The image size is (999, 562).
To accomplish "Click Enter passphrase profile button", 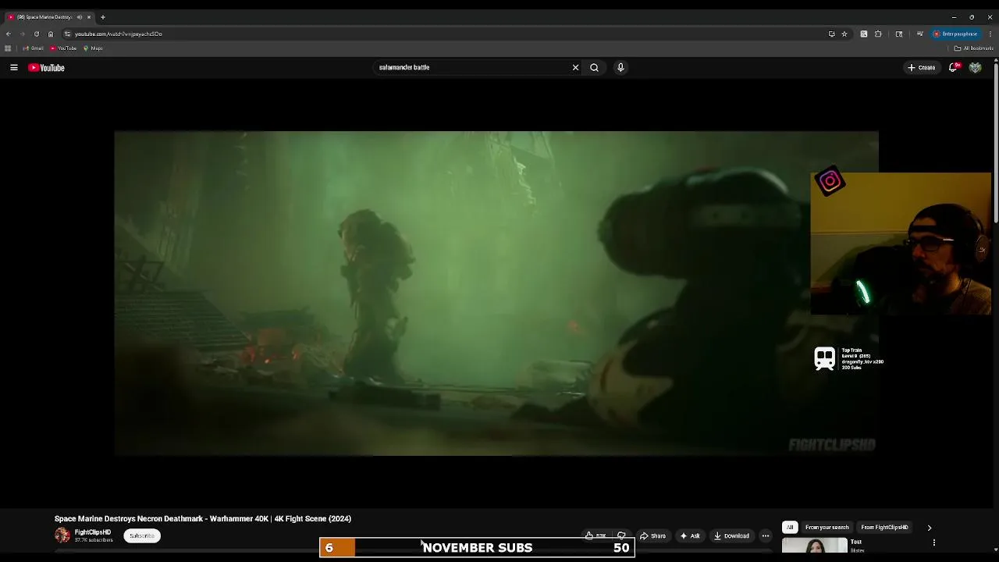I will click(x=955, y=34).
